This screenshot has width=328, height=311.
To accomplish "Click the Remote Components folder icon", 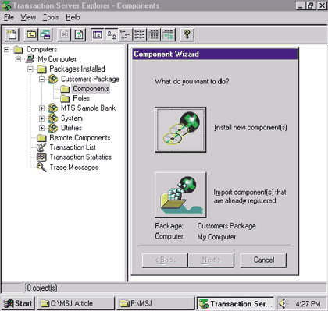I will (x=41, y=138).
